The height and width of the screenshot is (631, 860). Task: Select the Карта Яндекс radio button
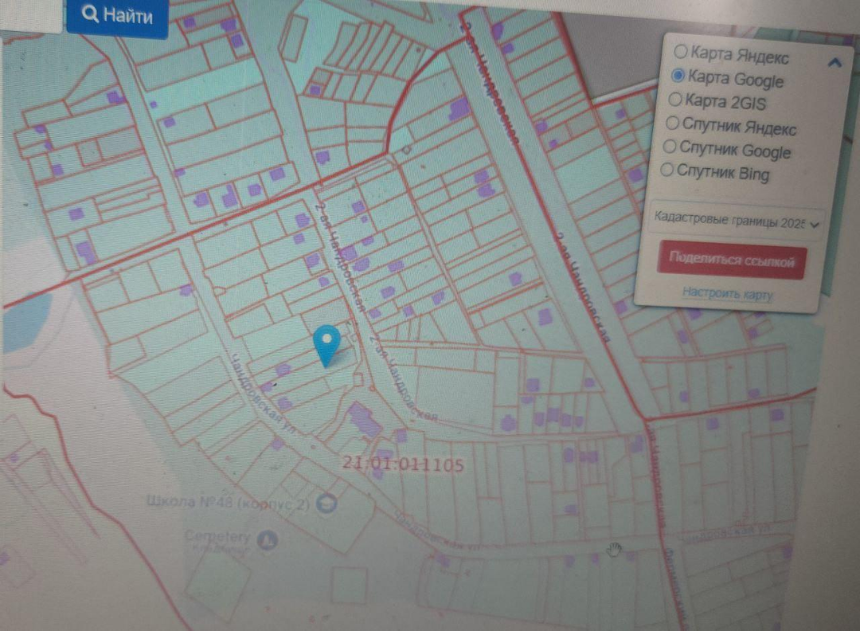pos(681,52)
